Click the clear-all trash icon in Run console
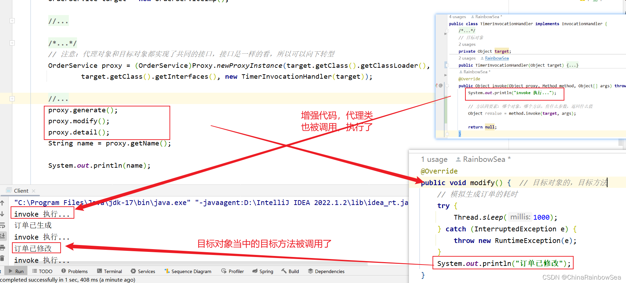 2,258
